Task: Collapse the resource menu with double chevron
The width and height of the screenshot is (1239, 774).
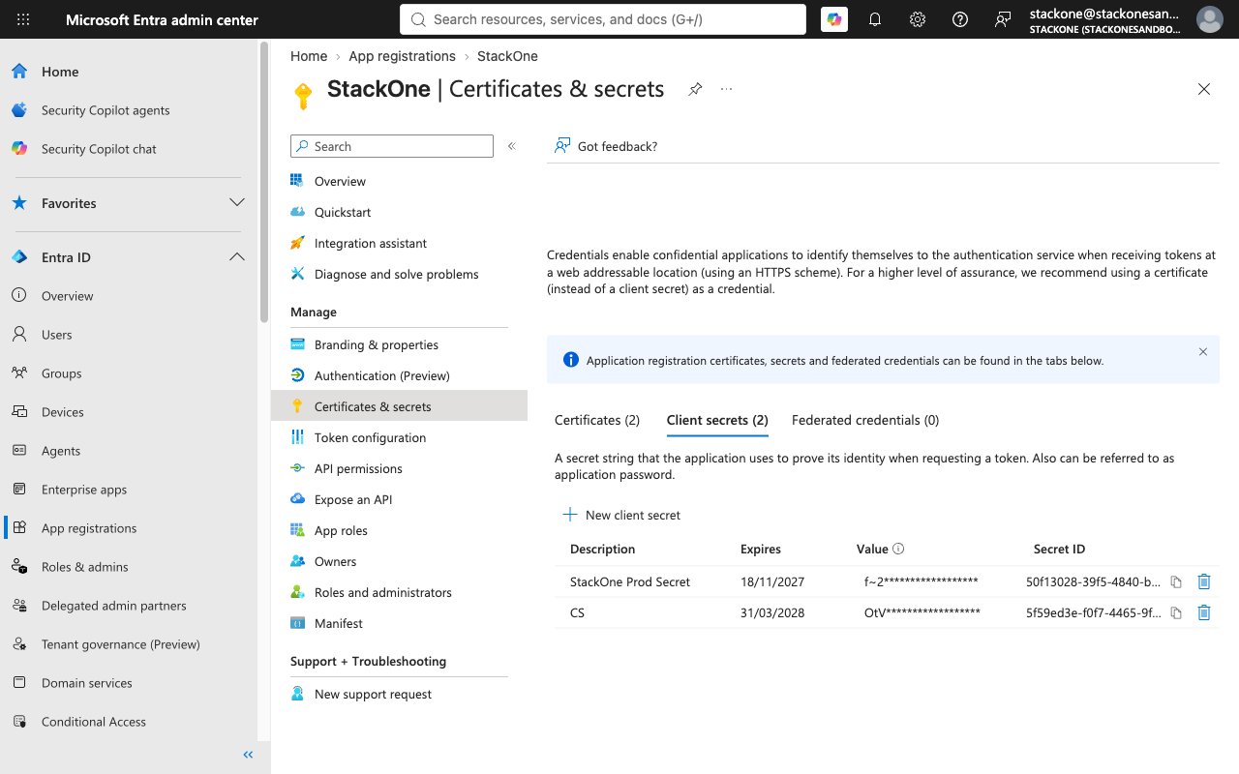Action: (512, 146)
